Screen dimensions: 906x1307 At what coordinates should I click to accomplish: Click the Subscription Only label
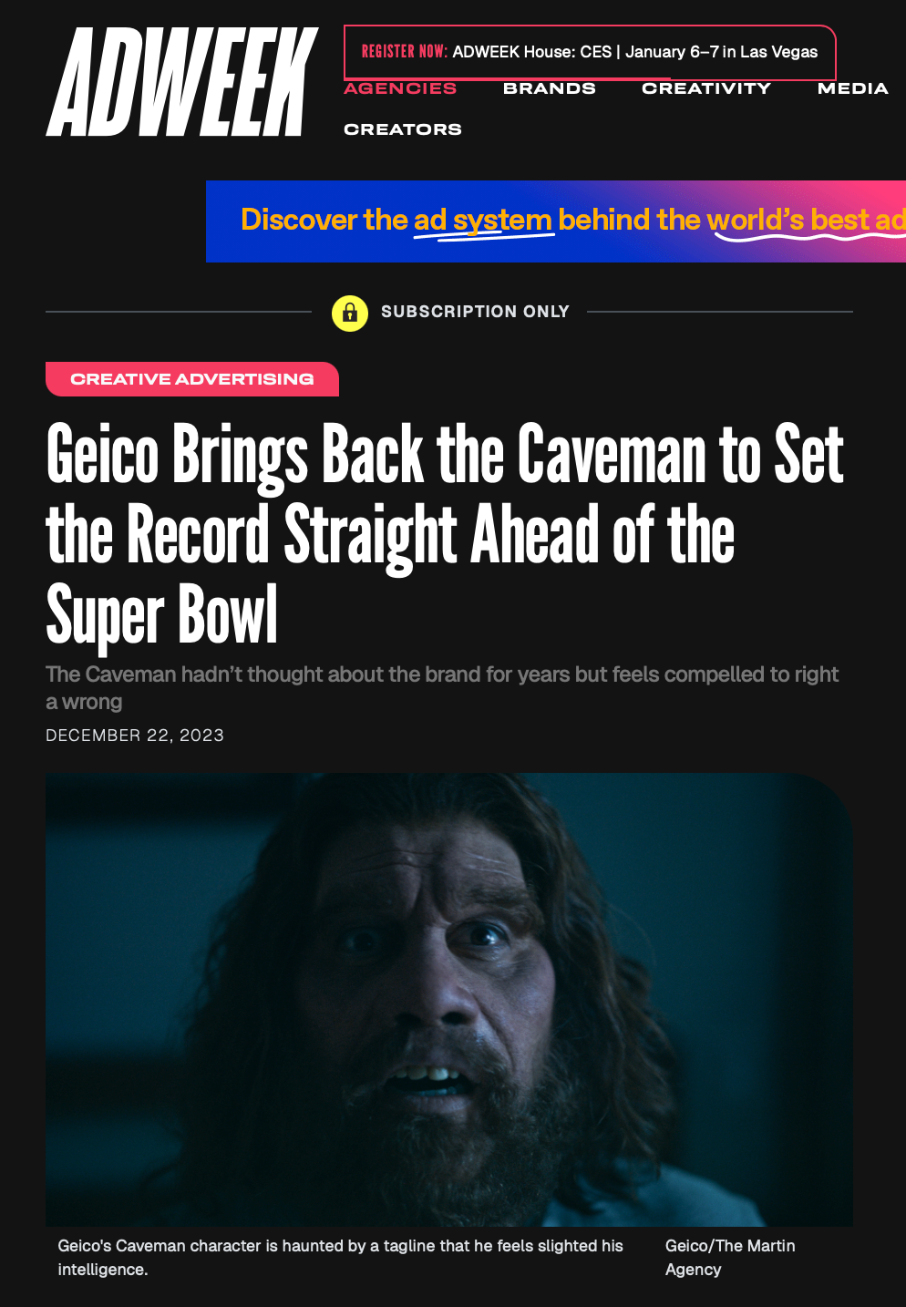(x=475, y=312)
